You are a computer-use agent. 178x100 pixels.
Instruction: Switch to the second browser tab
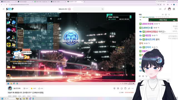click(25, 2)
